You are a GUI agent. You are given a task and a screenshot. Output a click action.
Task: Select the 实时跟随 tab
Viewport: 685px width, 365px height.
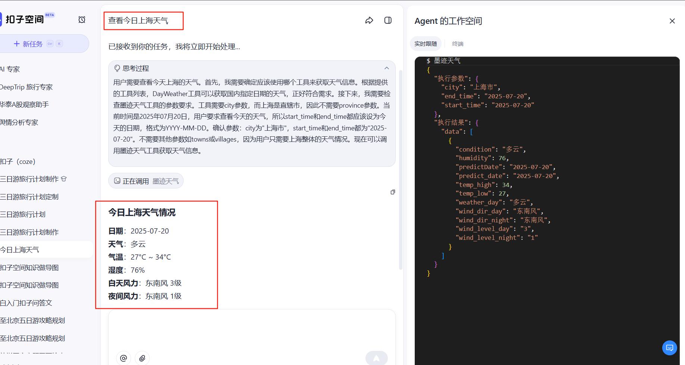(x=426, y=44)
